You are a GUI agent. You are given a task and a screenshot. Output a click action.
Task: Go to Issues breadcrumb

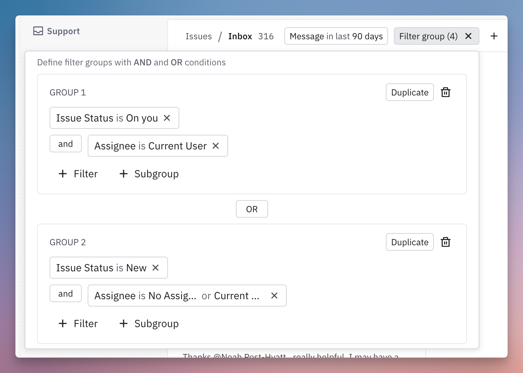199,36
